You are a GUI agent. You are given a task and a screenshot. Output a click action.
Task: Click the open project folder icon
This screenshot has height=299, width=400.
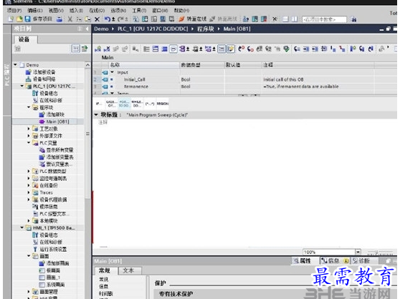[19, 19]
